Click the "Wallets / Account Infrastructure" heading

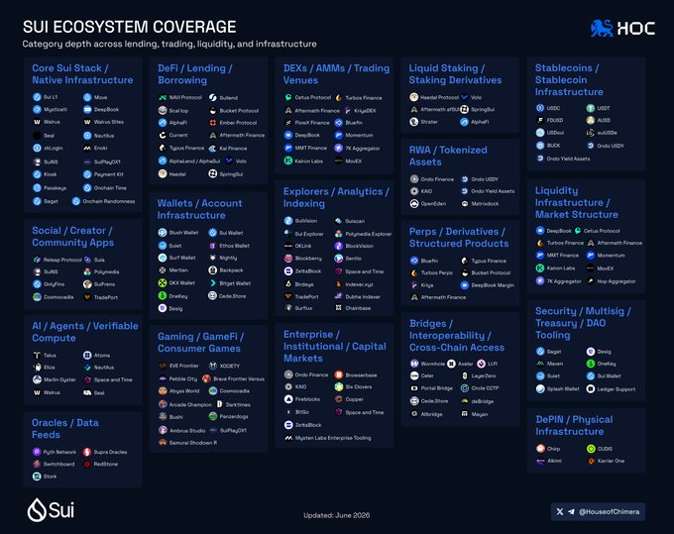200,209
